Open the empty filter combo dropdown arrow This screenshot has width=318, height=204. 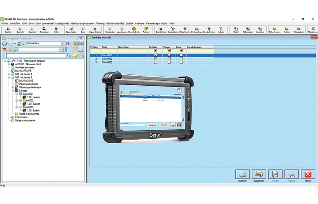click(60, 49)
